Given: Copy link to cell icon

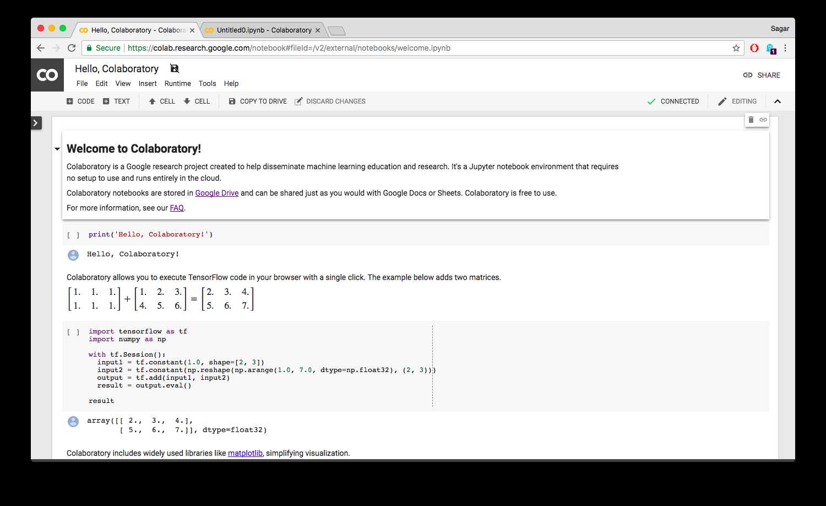Looking at the screenshot, I should click(763, 120).
